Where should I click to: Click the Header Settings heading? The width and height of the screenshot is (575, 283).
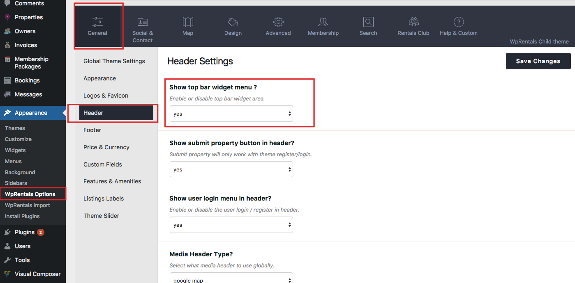click(x=200, y=61)
